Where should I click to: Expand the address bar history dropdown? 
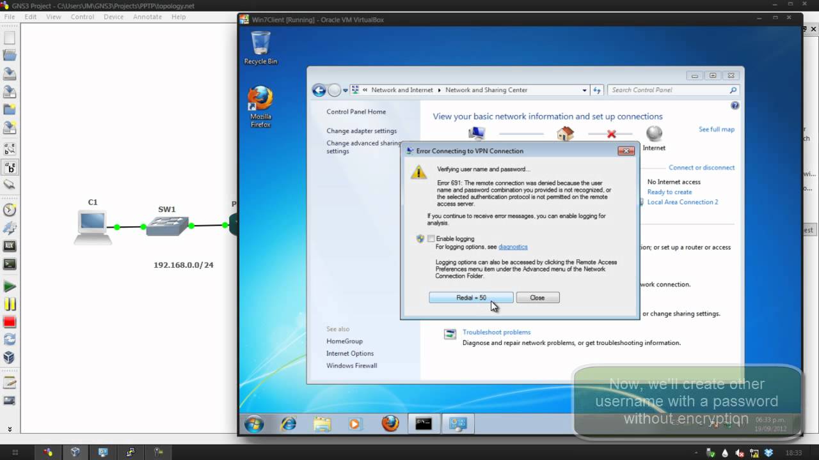584,90
